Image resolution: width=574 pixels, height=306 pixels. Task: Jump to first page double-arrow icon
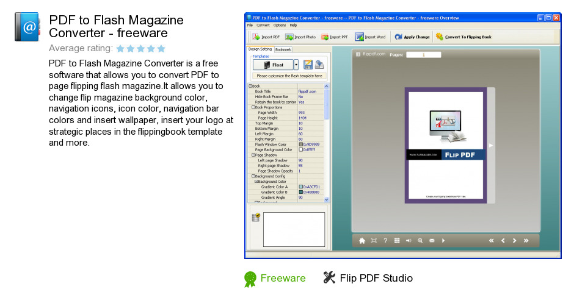click(492, 241)
